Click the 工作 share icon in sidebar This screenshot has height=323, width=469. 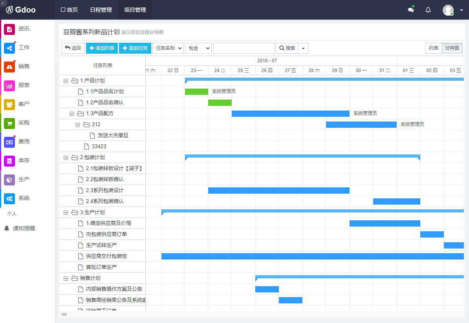(x=9, y=48)
